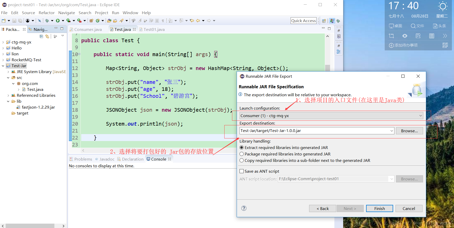Click the Save All toolbar icon
The height and width of the screenshot is (228, 454).
(x=20, y=21)
